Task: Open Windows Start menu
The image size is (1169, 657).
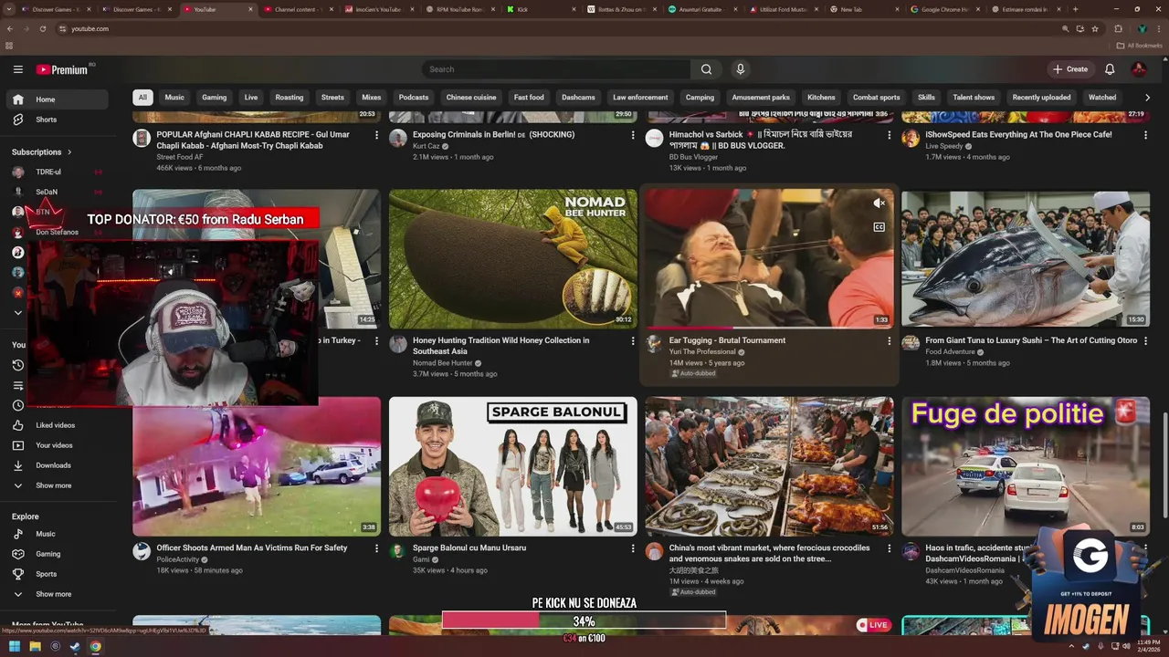Action: click(x=15, y=647)
